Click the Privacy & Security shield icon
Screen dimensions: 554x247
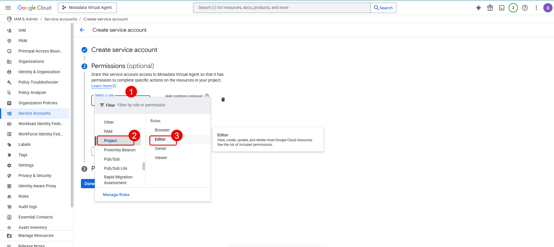9,176
